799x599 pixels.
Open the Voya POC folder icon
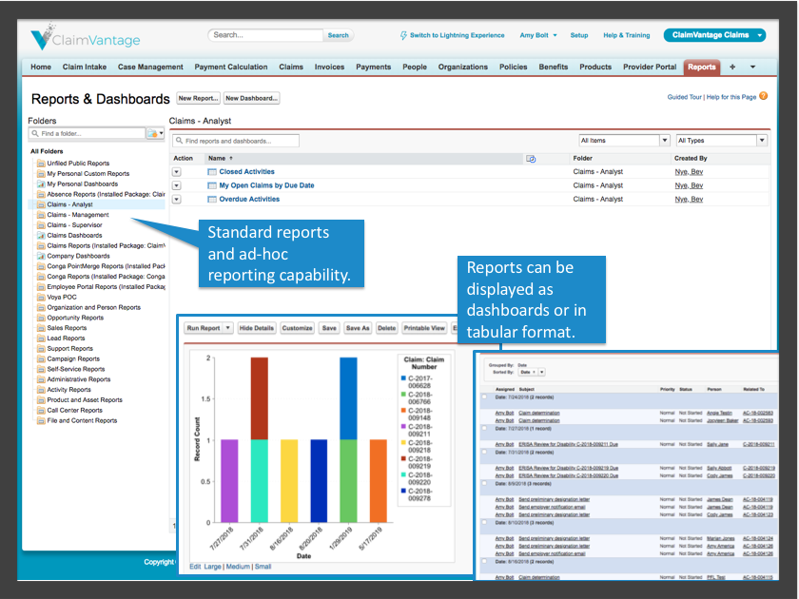pyautogui.click(x=42, y=296)
